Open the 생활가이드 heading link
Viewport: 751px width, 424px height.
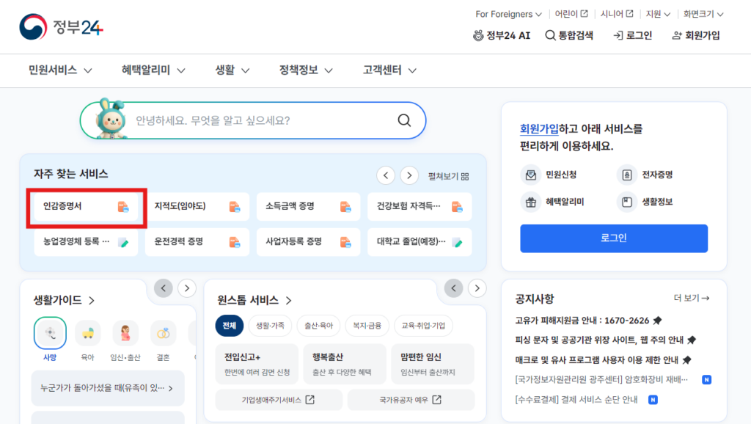point(65,300)
